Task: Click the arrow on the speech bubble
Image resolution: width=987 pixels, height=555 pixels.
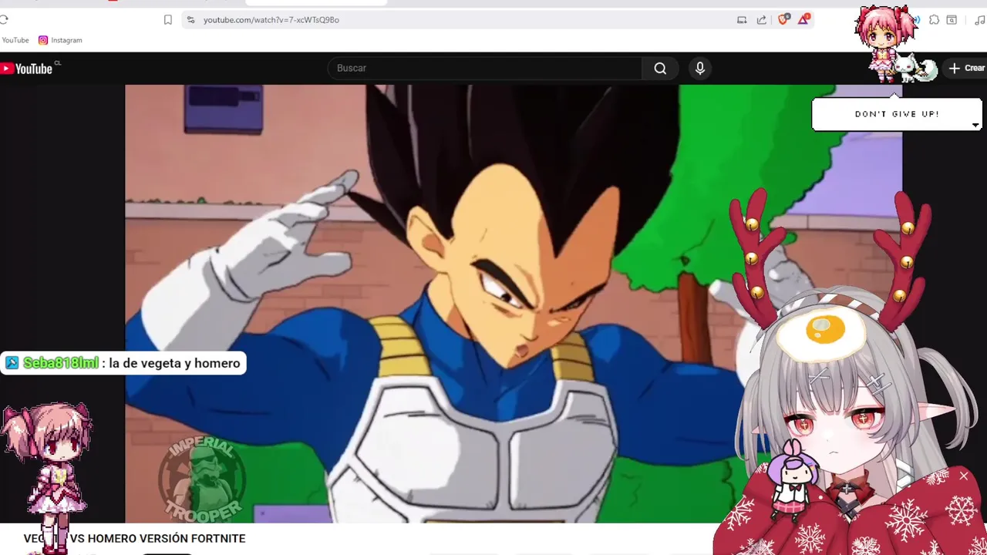Action: pos(975,125)
